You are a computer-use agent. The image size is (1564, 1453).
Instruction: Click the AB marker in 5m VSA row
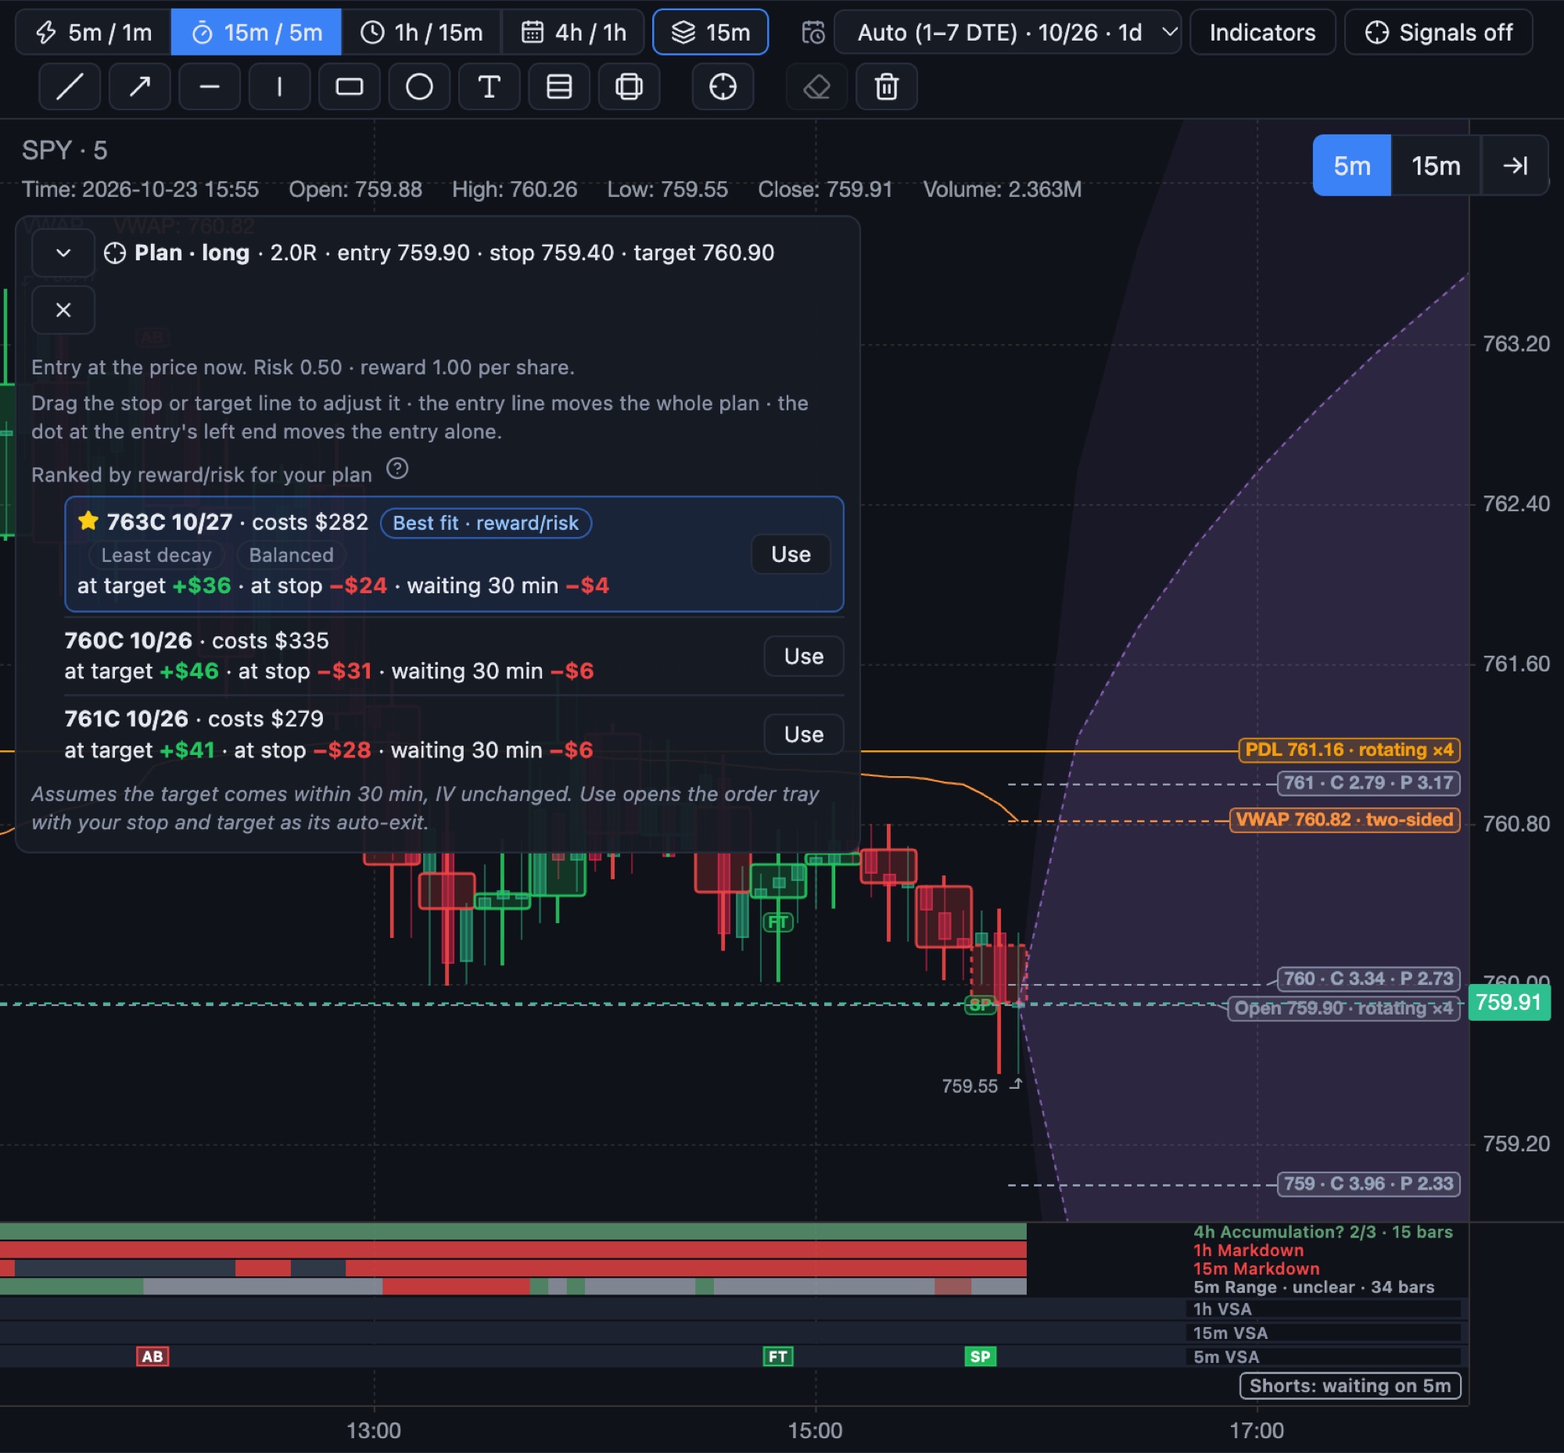pos(152,1356)
